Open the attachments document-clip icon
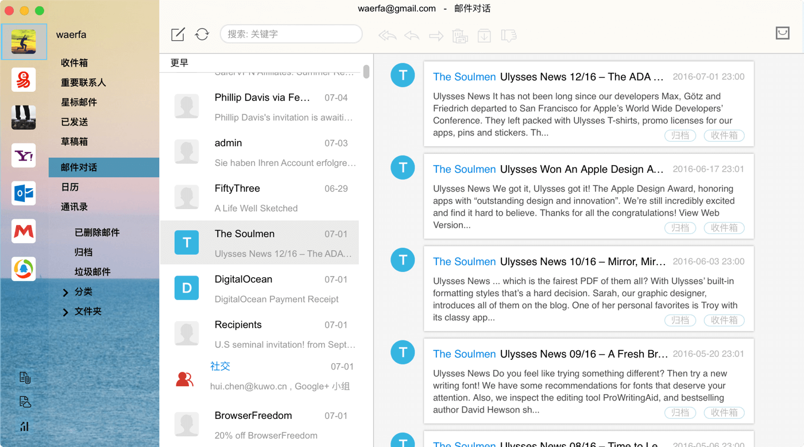The image size is (804, 447). 25,378
